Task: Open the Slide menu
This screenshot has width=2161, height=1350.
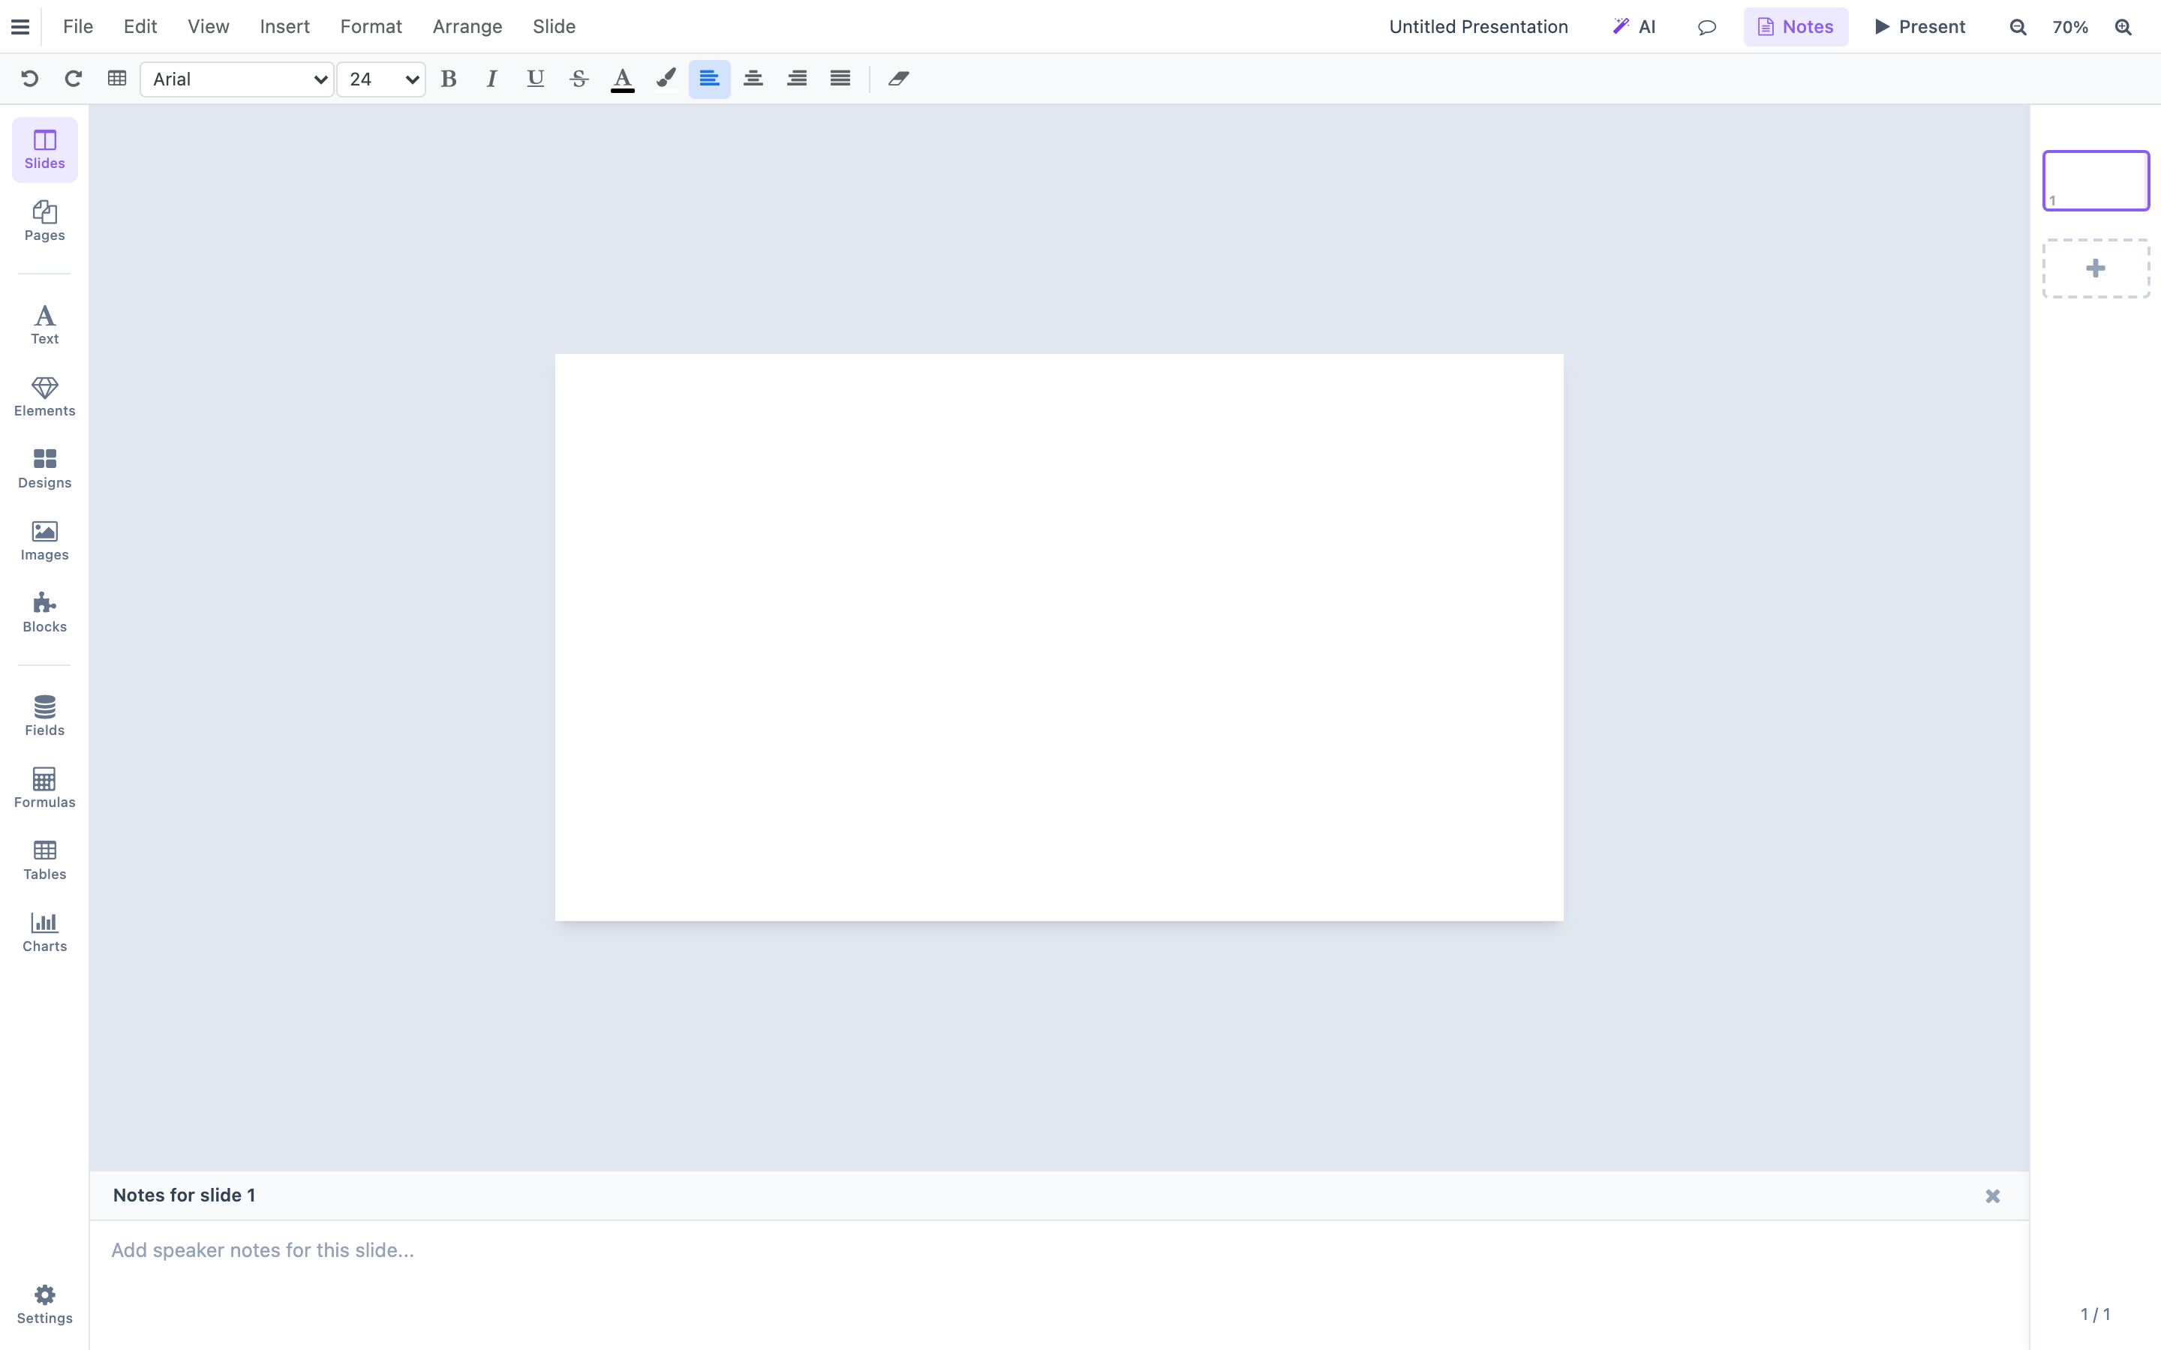Action: tap(554, 27)
